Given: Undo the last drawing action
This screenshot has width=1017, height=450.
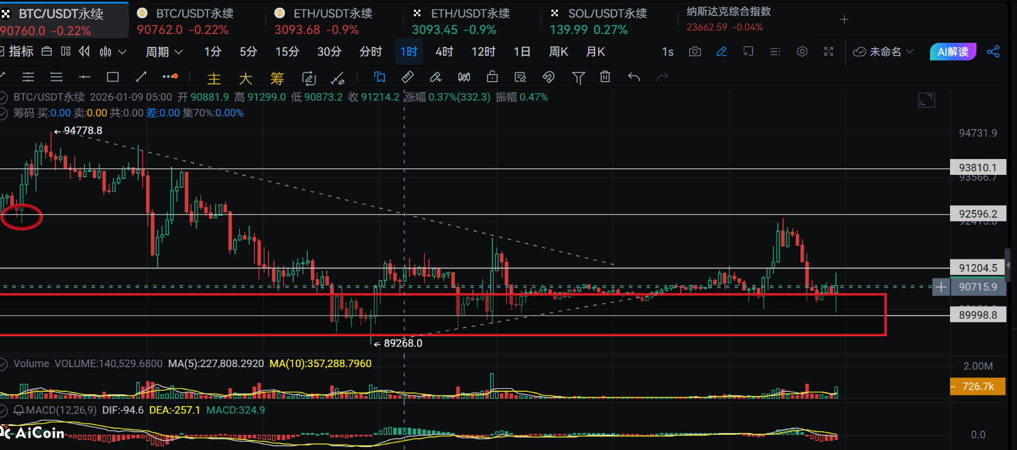Looking at the screenshot, I should pyautogui.click(x=633, y=77).
